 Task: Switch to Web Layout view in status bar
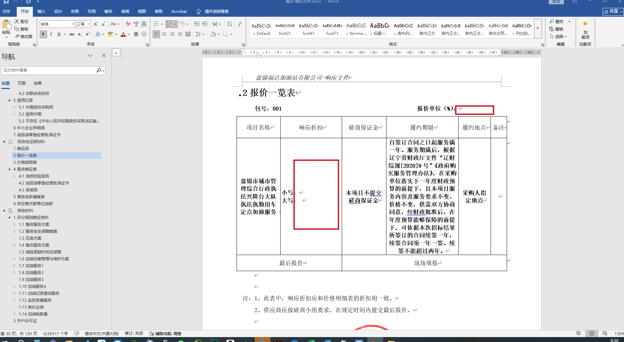[605, 333]
